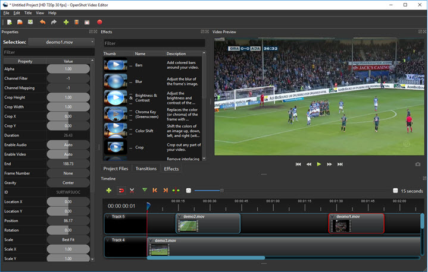Jump to previous marker in timeline toolbar
This screenshot has width=428, height=272.
155,191
